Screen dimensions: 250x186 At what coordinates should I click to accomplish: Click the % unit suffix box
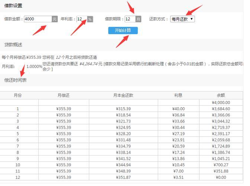pos(90,19)
